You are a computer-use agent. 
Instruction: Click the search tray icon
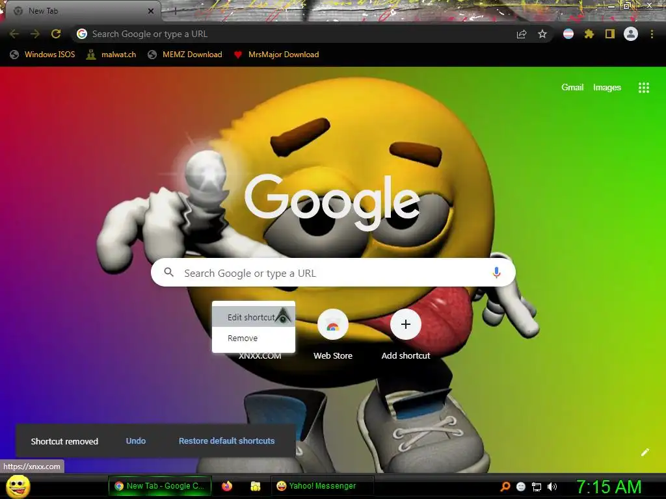click(x=505, y=486)
